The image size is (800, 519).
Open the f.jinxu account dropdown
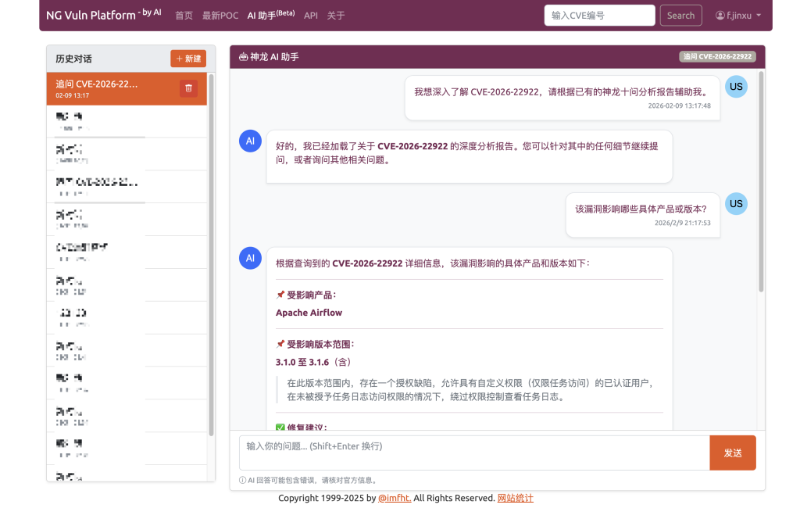[x=738, y=16]
